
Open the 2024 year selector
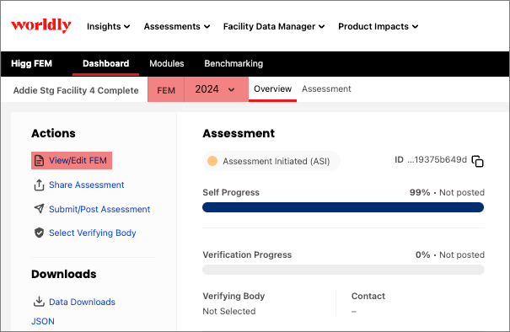click(216, 89)
